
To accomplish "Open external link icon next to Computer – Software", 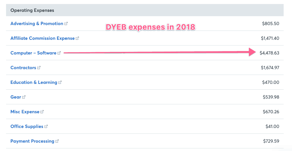I will [x=59, y=53].
